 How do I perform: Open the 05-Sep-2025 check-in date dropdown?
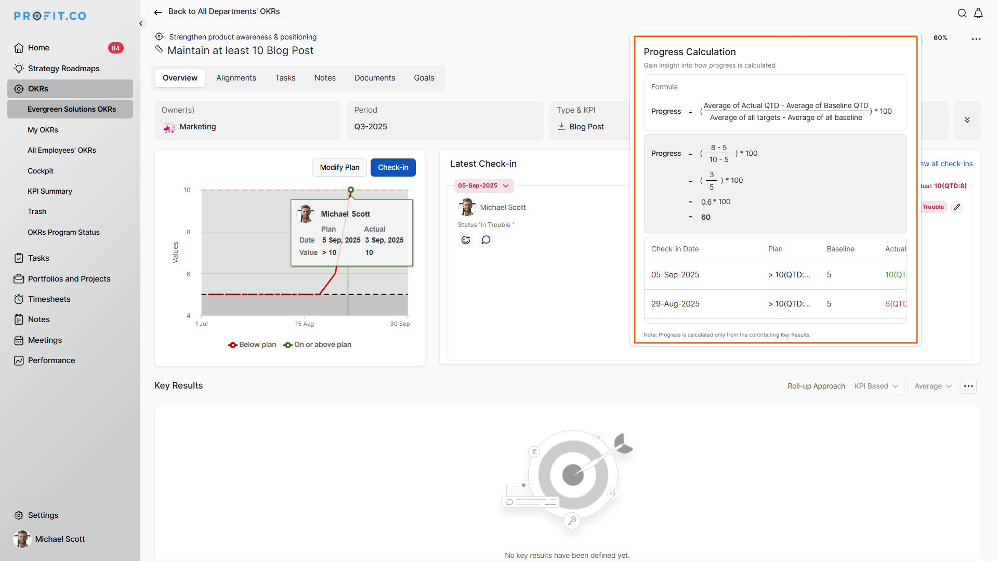click(x=483, y=186)
